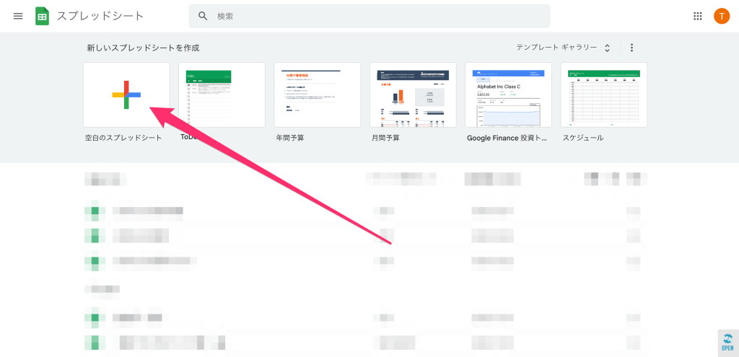
Task: Click the 月間予算 caption text
Action: click(385, 138)
